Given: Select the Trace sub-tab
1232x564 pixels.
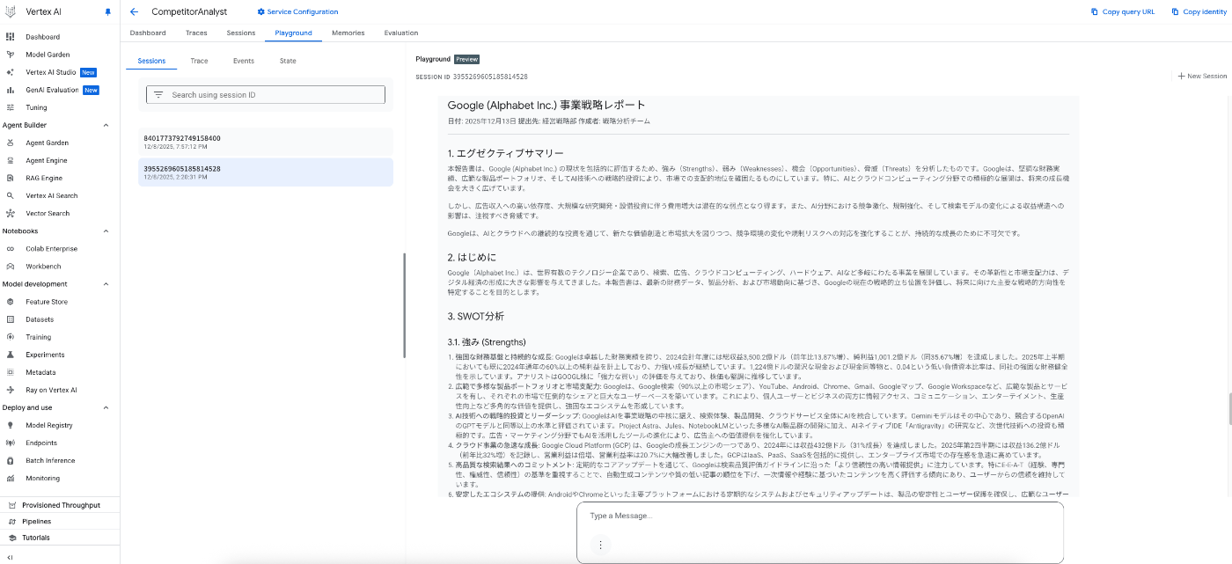Looking at the screenshot, I should pos(199,61).
